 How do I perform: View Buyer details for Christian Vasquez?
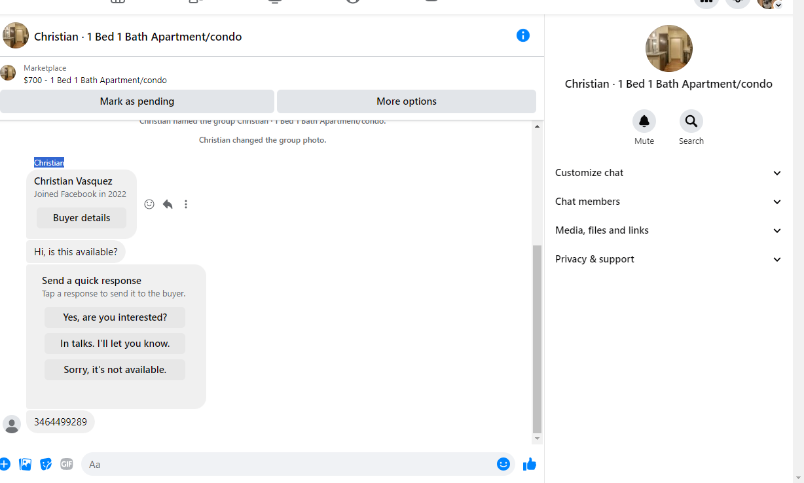click(x=81, y=218)
